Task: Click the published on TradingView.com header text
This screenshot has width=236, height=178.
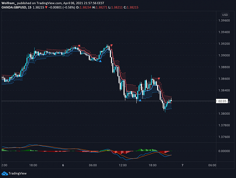Action: click(x=39, y=3)
